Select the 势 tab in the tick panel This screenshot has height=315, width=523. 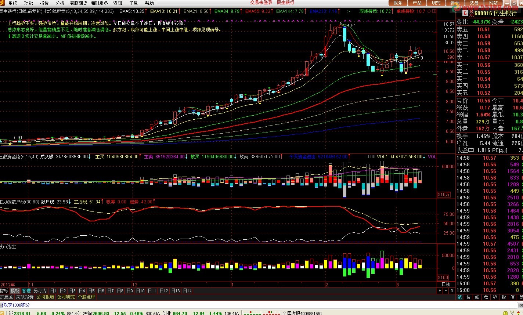coord(495,297)
